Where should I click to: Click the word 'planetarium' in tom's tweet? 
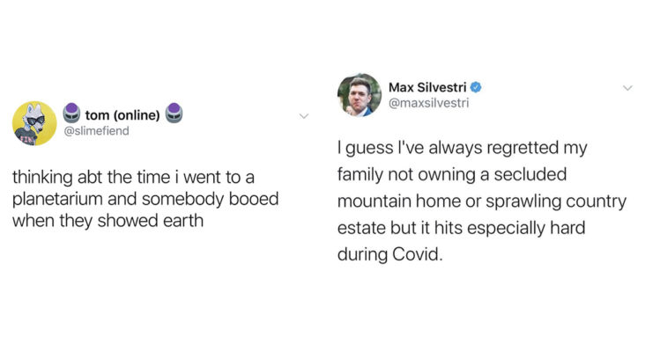pyautogui.click(x=57, y=200)
